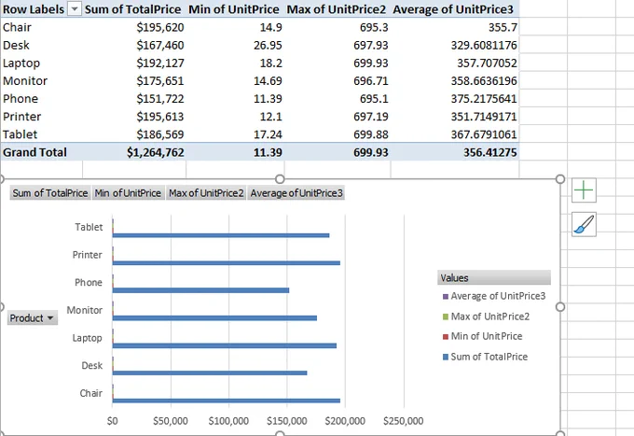Viewport: 634px width, 436px height.
Task: Select the Printer row label cell
Action: [41, 116]
